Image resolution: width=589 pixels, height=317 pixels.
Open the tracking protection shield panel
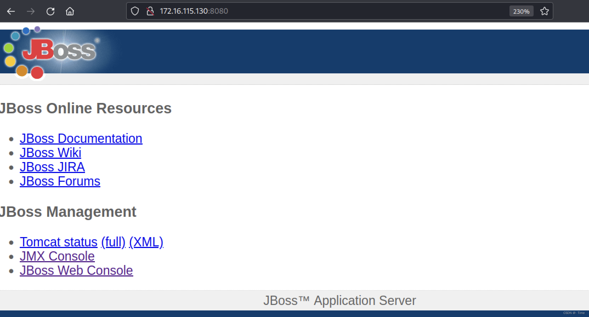[135, 11]
